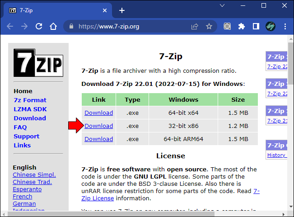Viewport: 294px width, 217px height.
Task: Open the FAQ sidebar link
Action: coord(20,127)
